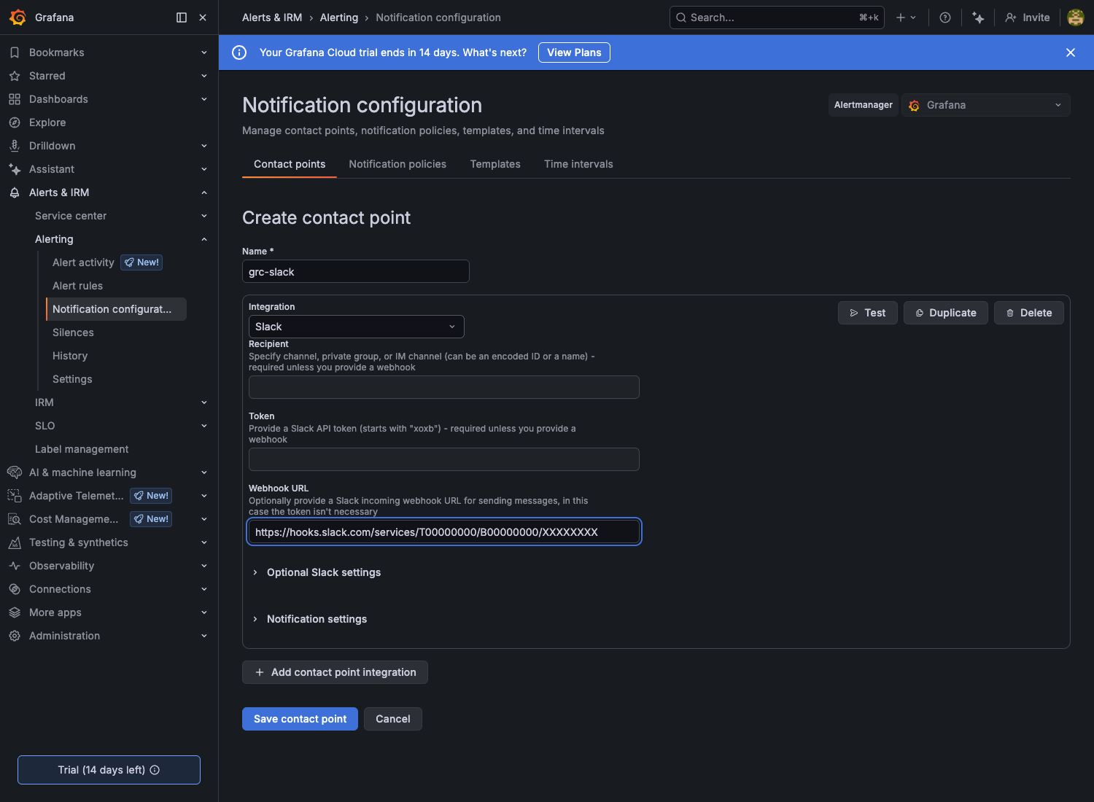Switch to Templates tab
1094x802 pixels.
495,164
